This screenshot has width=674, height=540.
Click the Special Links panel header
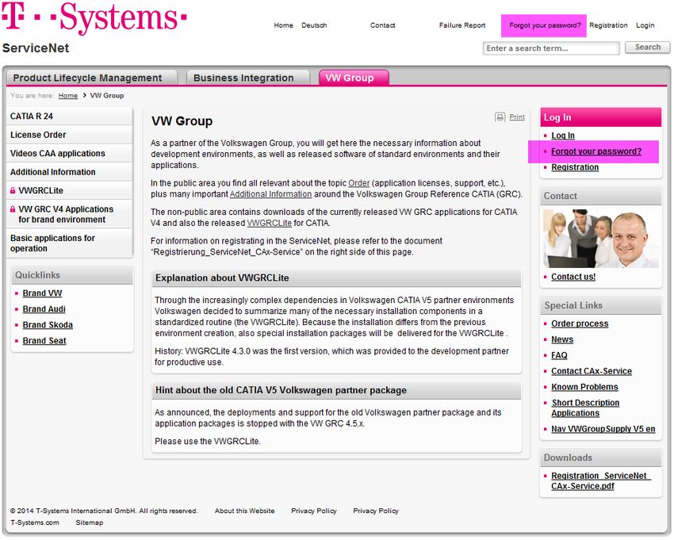(x=601, y=306)
